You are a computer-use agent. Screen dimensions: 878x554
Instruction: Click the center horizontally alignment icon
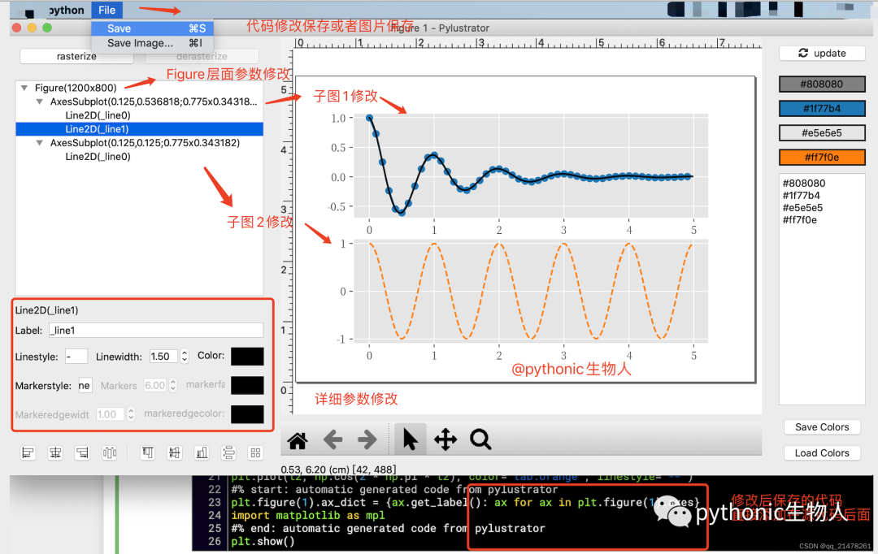[55, 452]
